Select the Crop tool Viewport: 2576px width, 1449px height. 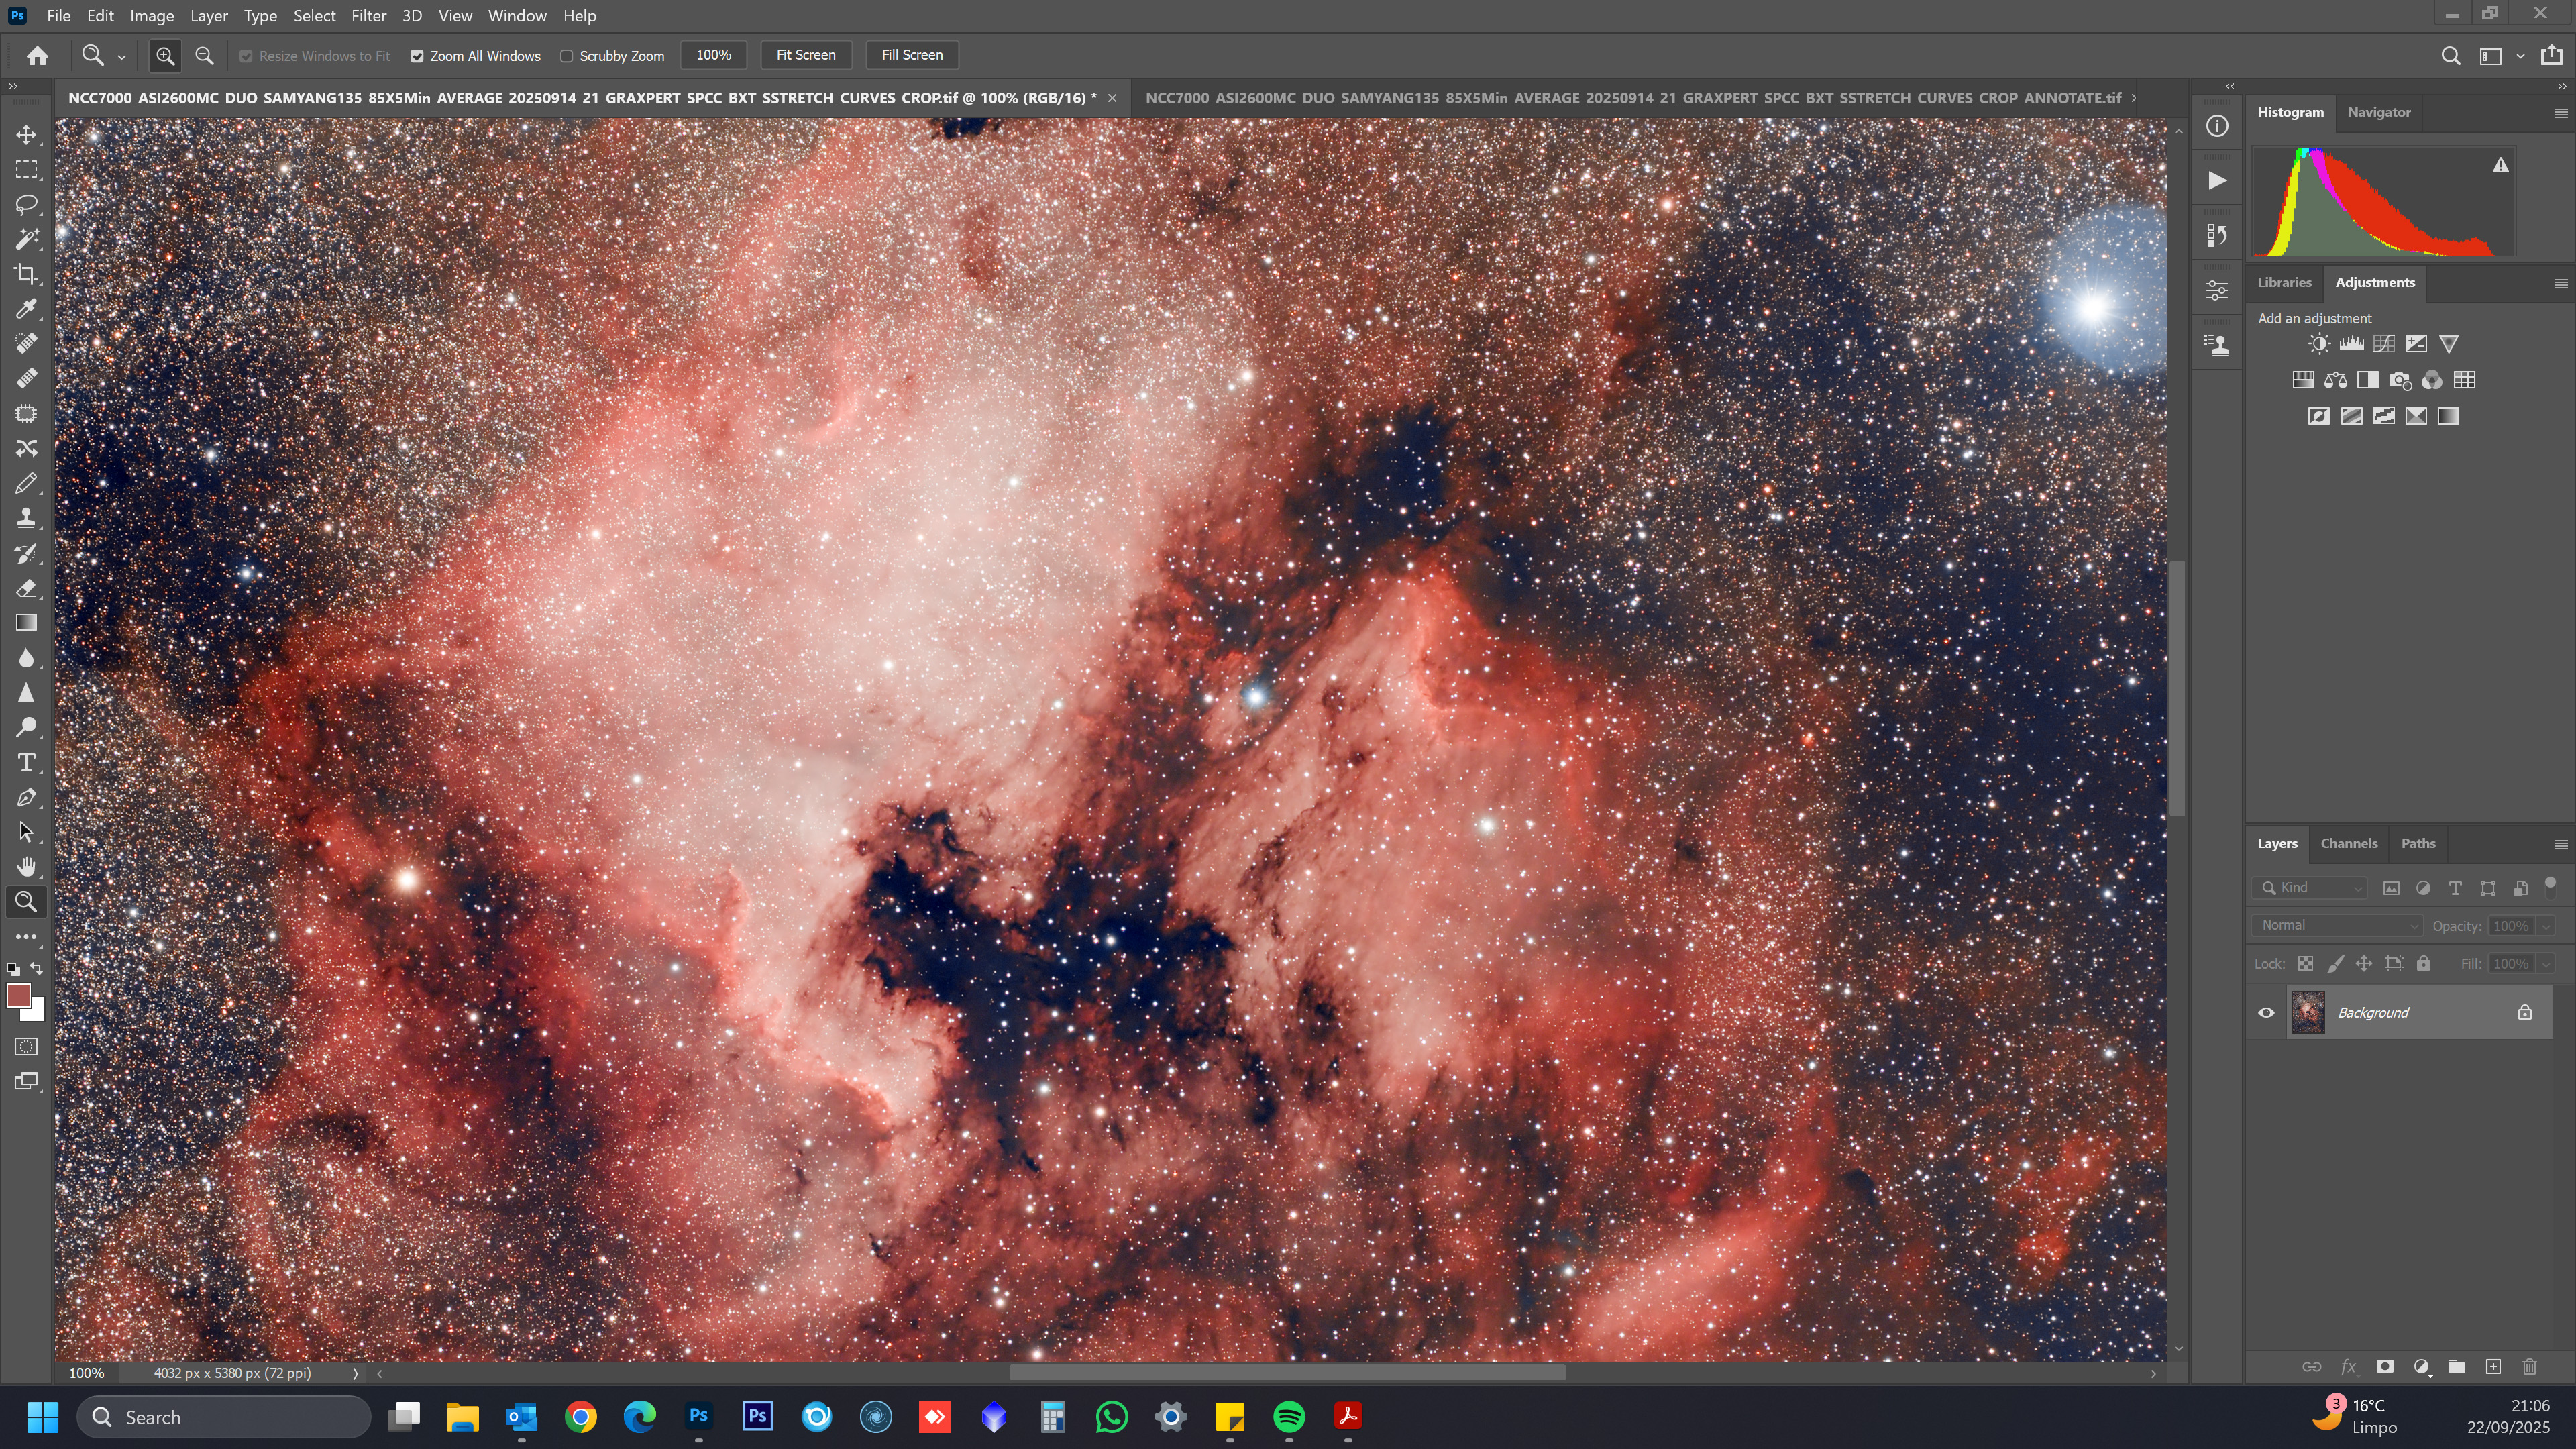pyautogui.click(x=26, y=274)
